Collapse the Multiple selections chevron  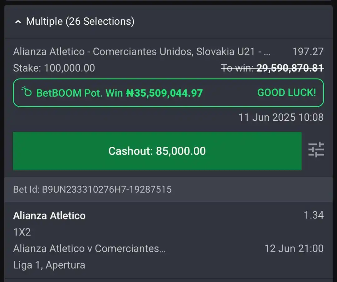pos(18,22)
